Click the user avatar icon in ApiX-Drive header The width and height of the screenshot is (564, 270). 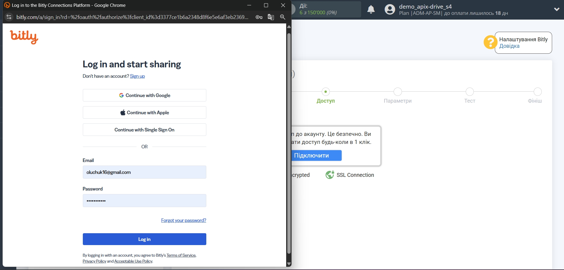[390, 9]
